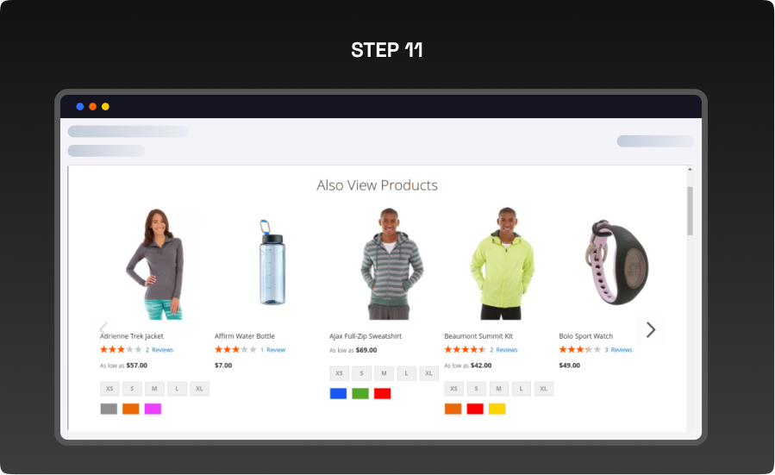Choose size L for Adrienne Trek Jacket

(x=177, y=389)
